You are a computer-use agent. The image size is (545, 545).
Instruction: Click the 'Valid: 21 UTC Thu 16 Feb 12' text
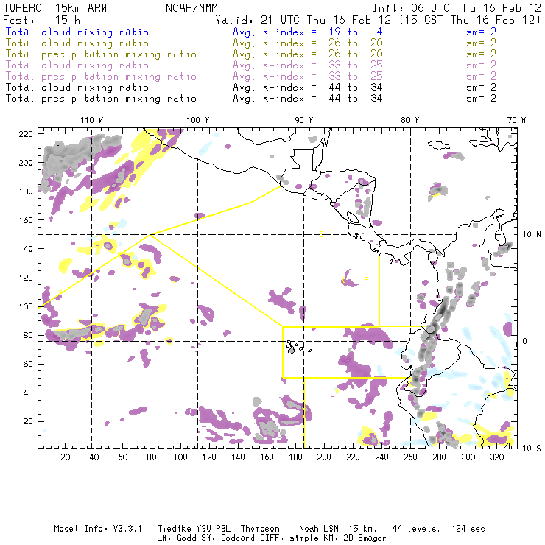[303, 19]
